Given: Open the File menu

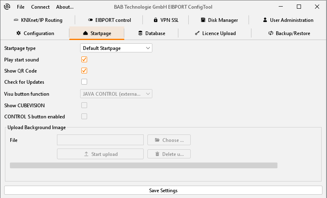Looking at the screenshot, I should (21, 7).
